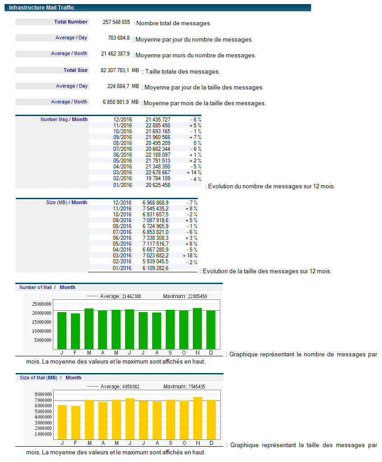Click message count 22 678 667 row

(x=158, y=173)
